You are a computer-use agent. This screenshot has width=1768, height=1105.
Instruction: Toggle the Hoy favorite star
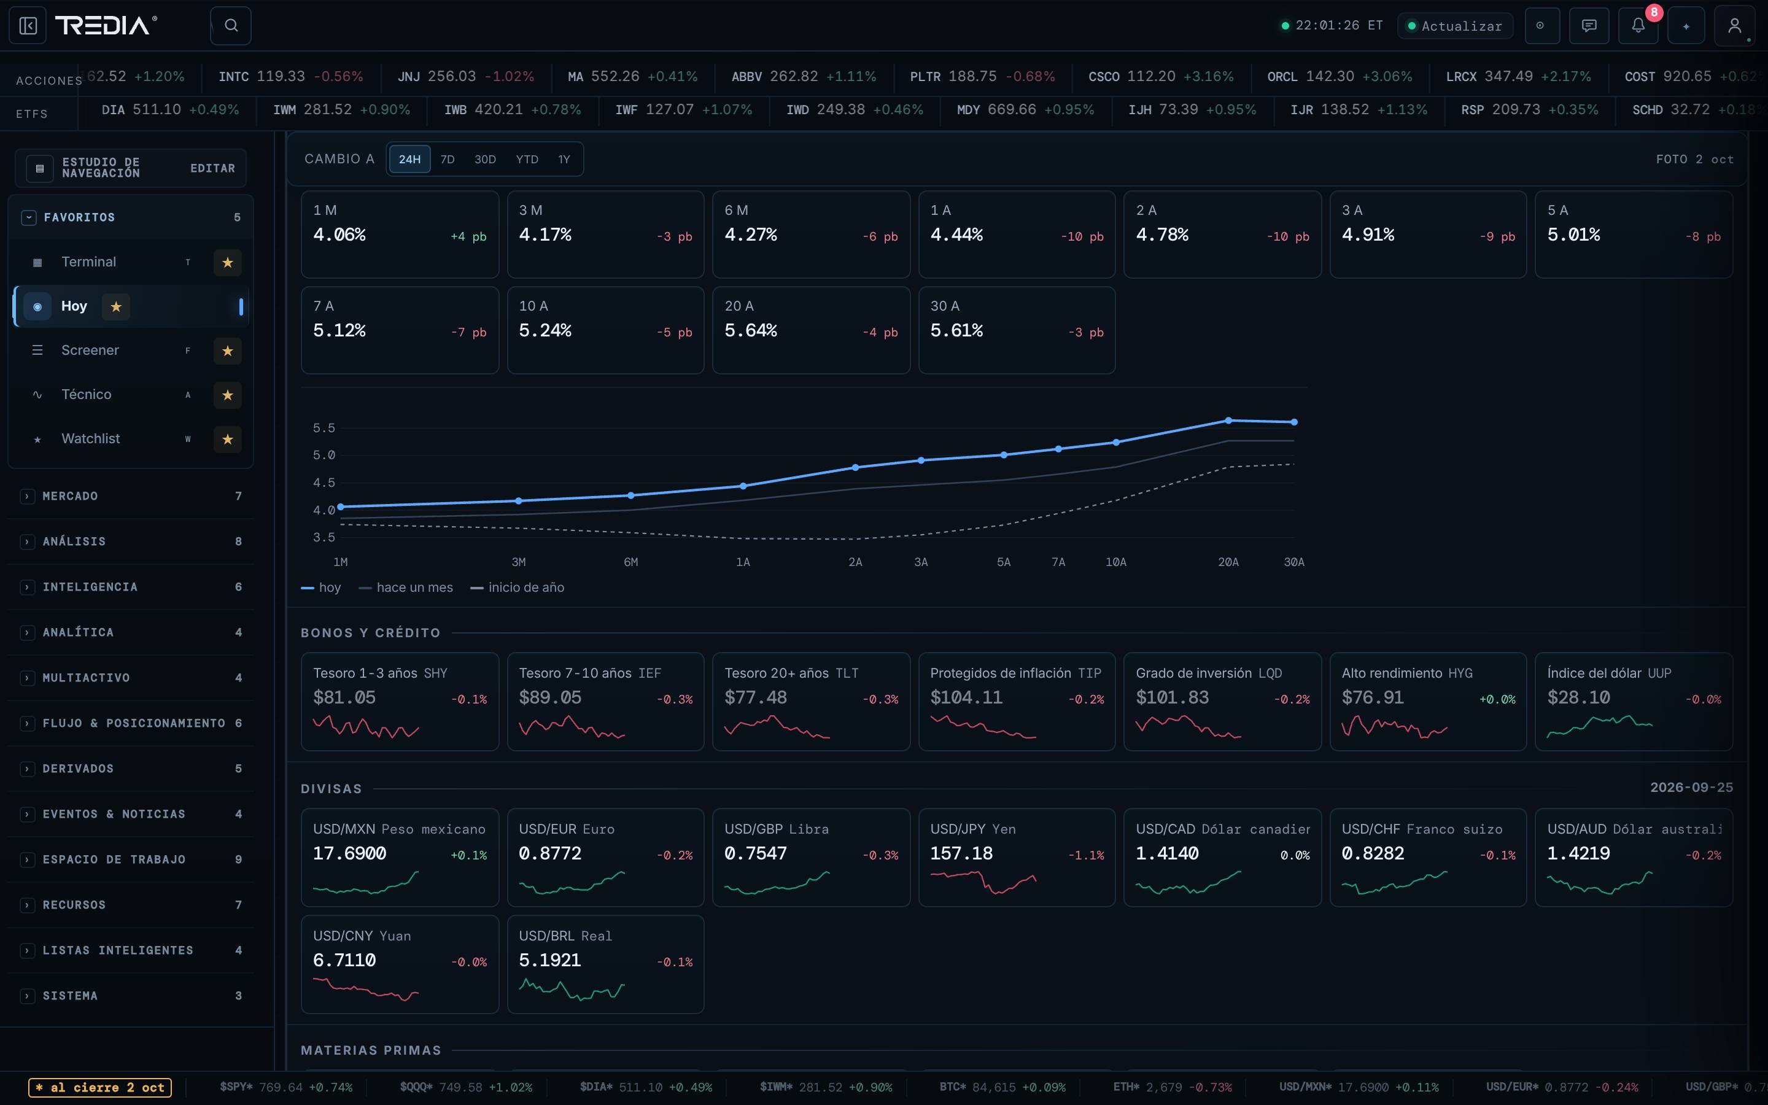[116, 307]
